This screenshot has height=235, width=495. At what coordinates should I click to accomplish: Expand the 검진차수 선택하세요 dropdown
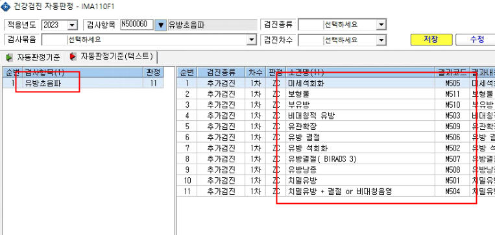[x=381, y=40]
